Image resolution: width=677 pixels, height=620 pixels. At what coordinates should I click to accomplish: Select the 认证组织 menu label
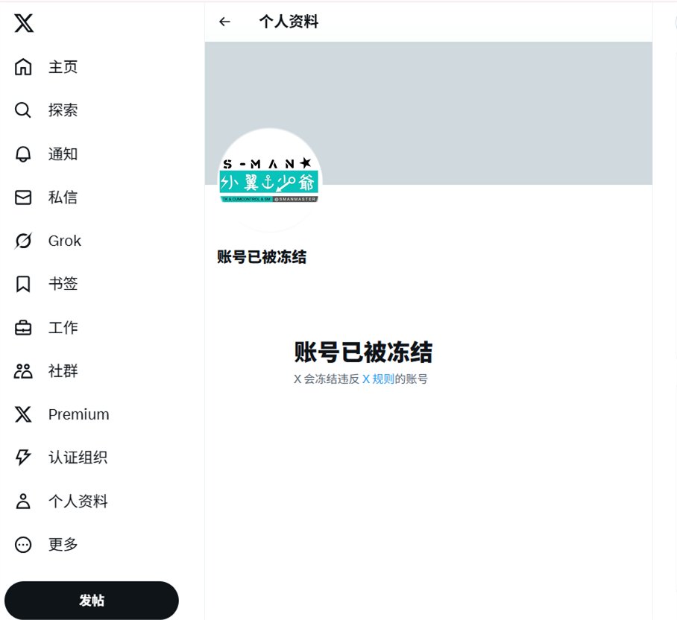78,458
